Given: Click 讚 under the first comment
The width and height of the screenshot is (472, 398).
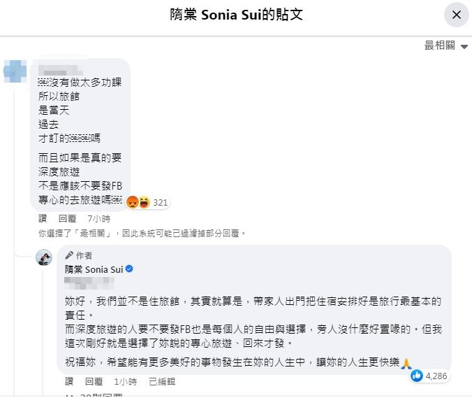Looking at the screenshot, I should [43, 218].
